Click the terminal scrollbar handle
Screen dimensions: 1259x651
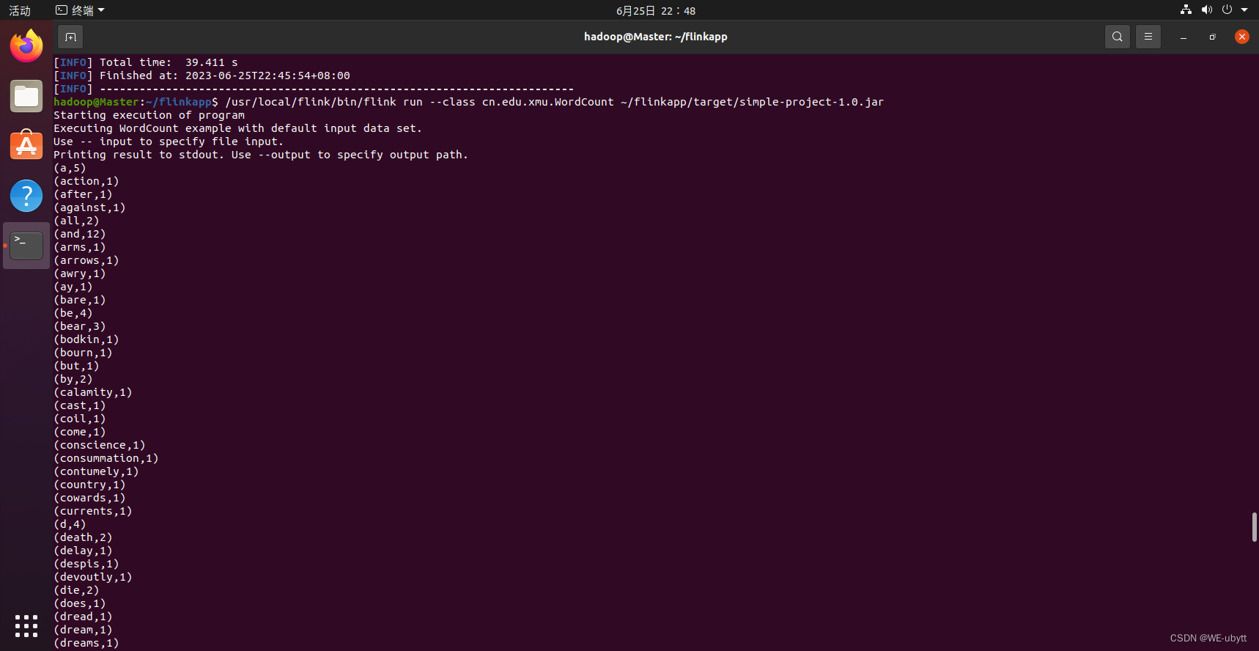(x=1255, y=527)
